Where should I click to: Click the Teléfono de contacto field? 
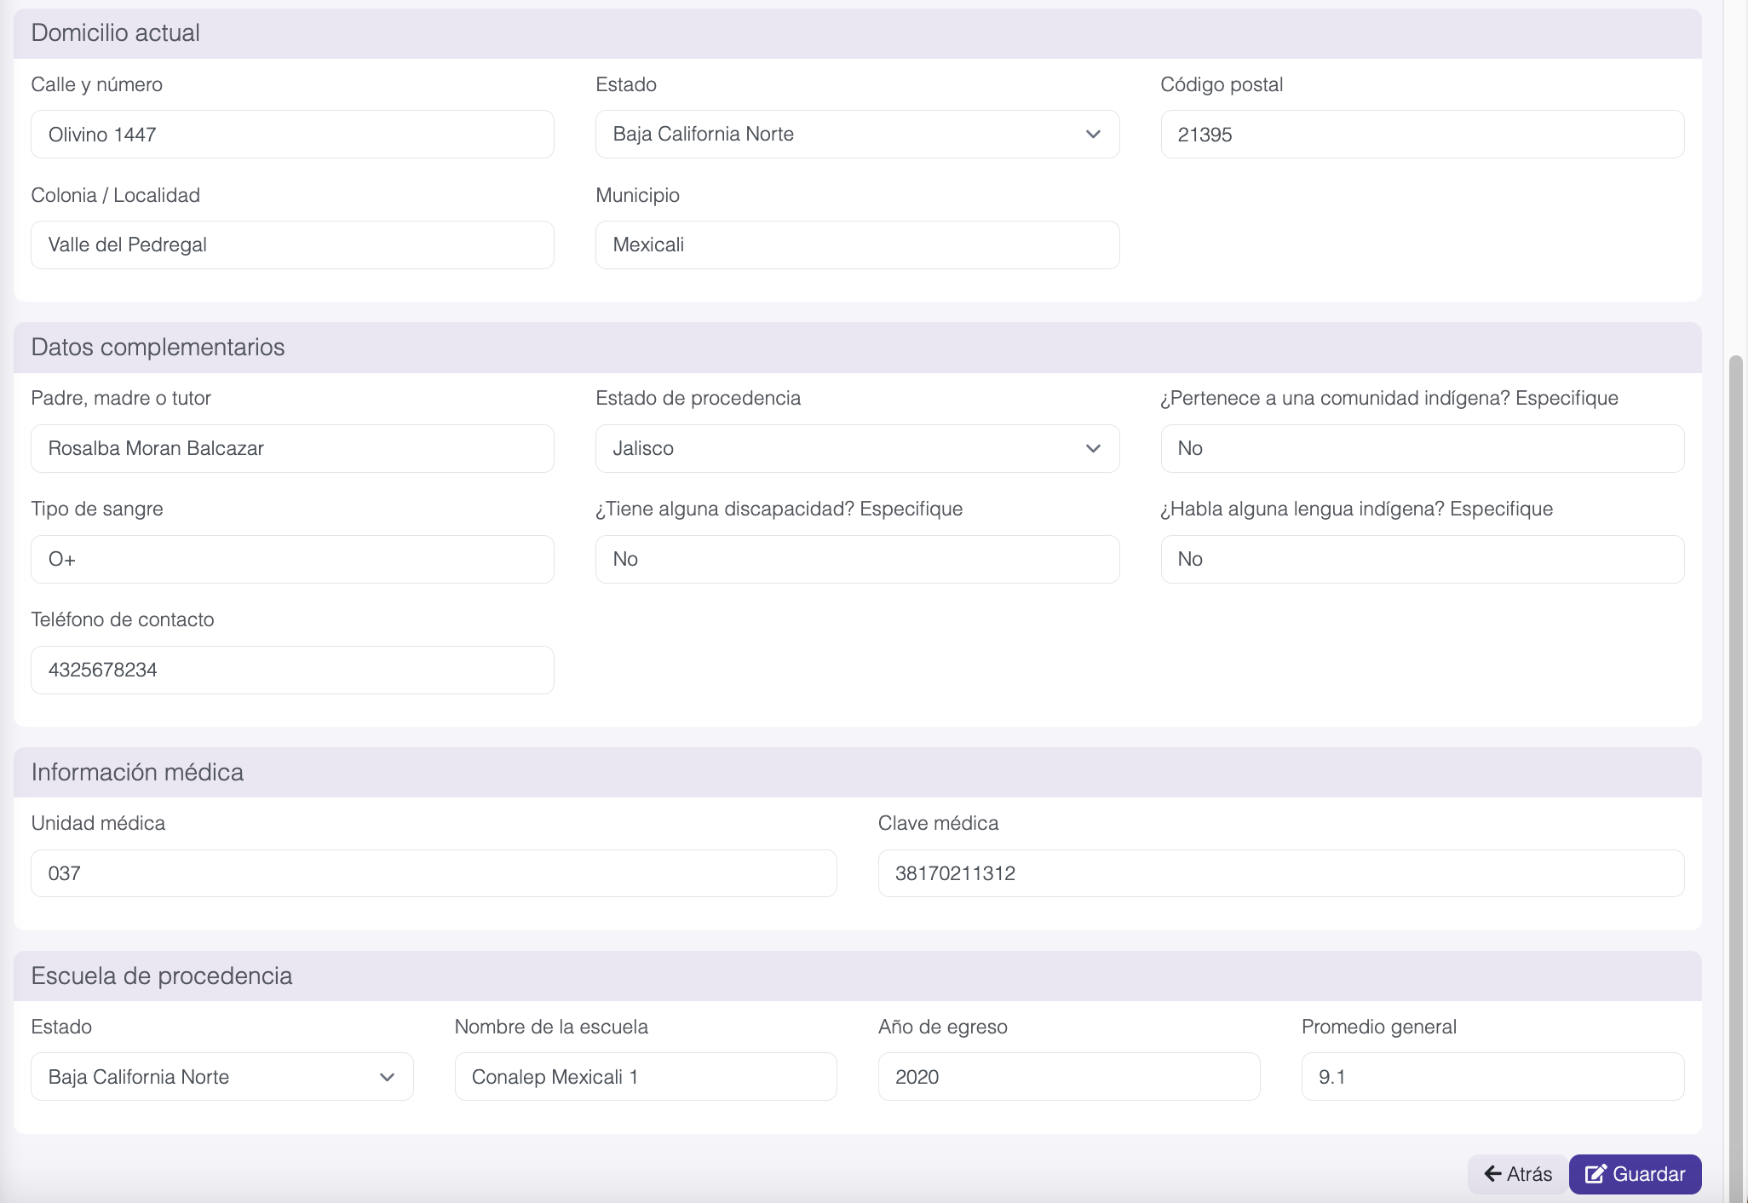coord(292,670)
